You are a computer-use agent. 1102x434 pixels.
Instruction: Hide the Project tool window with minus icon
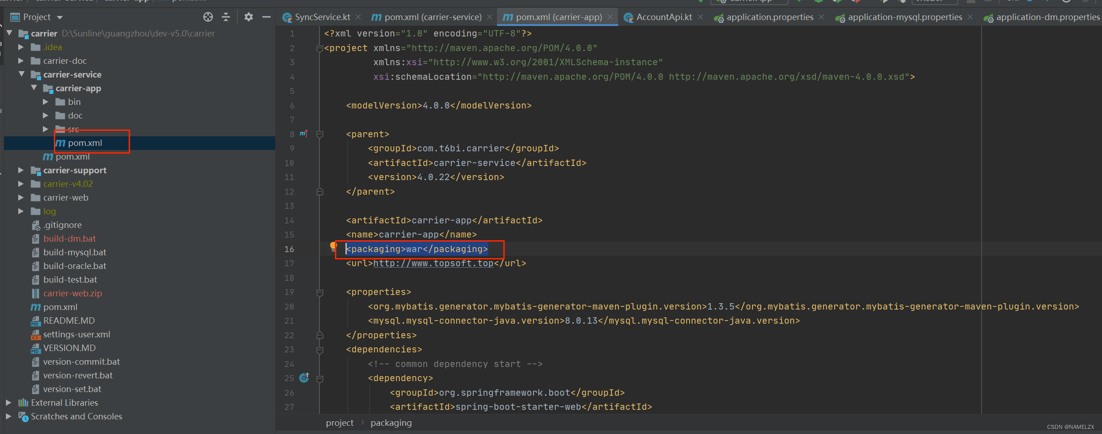pyautogui.click(x=266, y=17)
